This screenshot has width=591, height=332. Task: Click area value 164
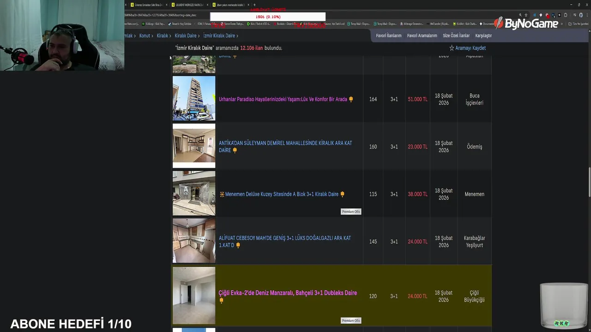tap(373, 99)
